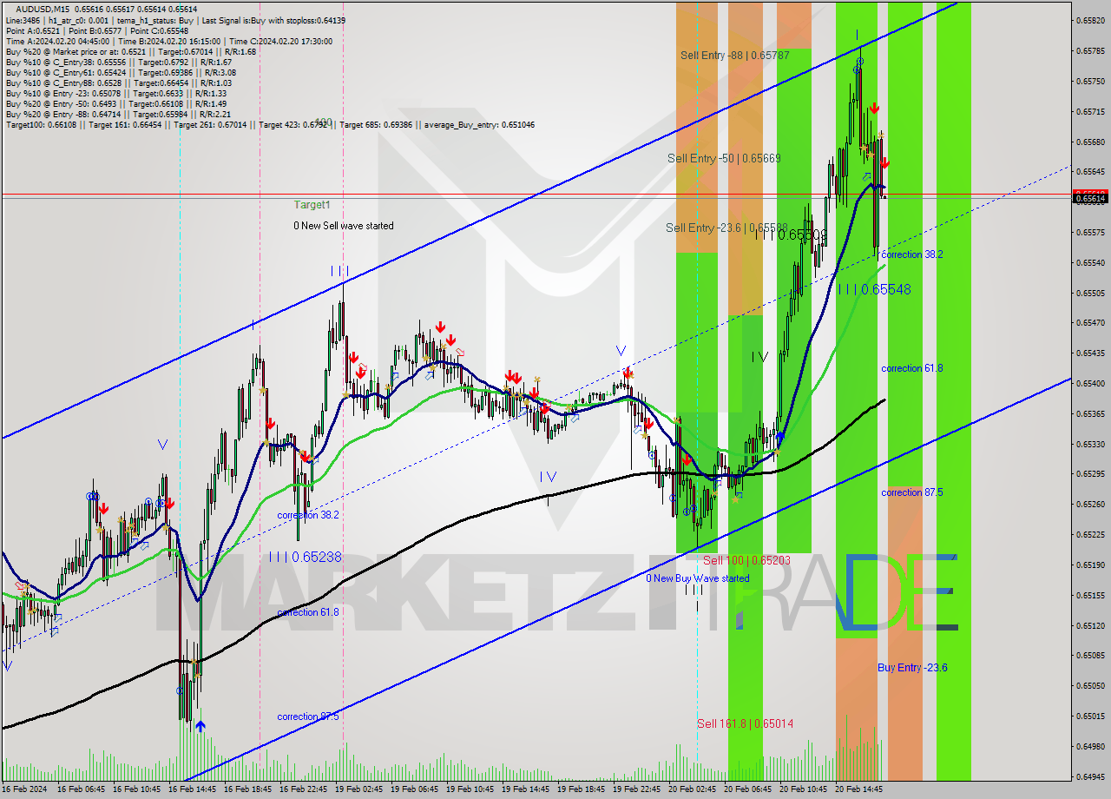Select 'Buy %20 @ Entry -88: 0.64714' line

(x=118, y=114)
